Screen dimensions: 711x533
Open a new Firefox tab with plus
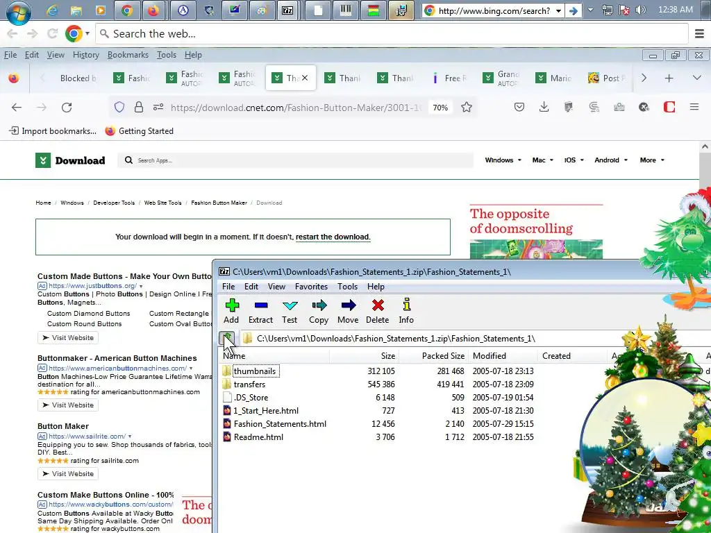[669, 78]
